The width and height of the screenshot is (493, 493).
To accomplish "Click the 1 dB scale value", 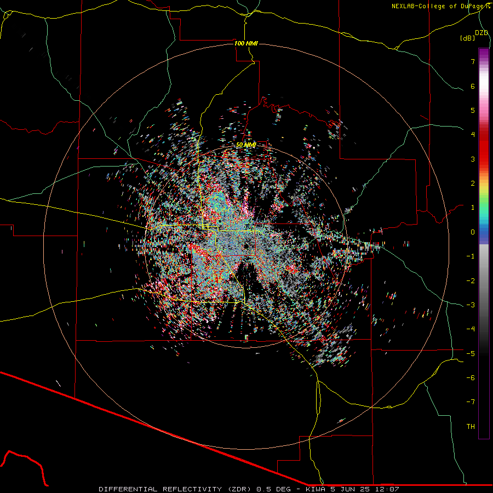I will [x=473, y=208].
